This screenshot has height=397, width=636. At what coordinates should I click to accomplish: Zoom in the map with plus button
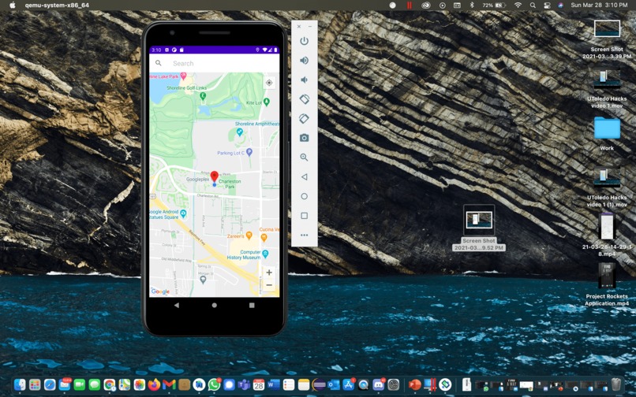click(269, 273)
